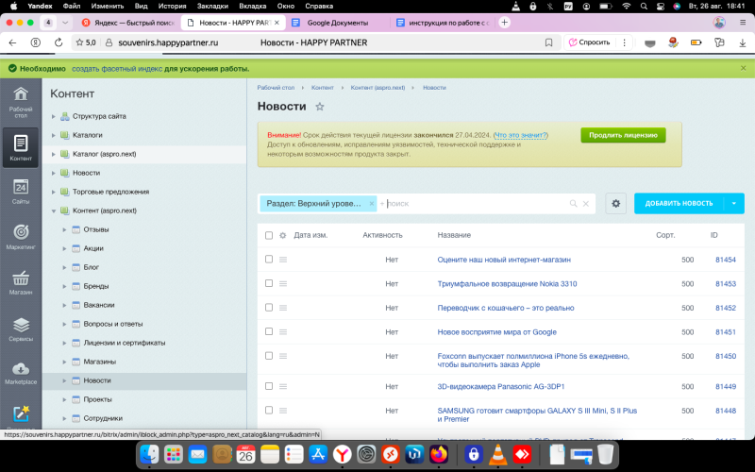This screenshot has height=472, width=755.
Task: Open Finder from the Dock
Action: point(149,454)
